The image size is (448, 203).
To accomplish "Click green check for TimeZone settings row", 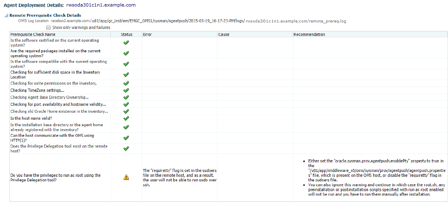I will point(126,90).
